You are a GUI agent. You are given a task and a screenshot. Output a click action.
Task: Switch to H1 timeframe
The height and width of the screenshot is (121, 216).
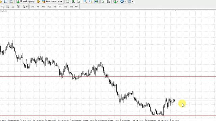55,7
